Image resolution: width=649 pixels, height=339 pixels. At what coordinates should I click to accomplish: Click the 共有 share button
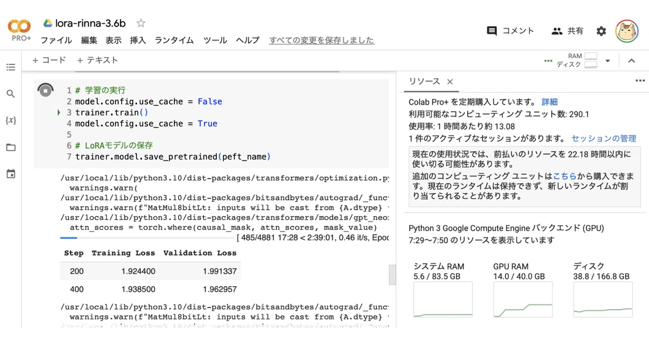pos(567,31)
